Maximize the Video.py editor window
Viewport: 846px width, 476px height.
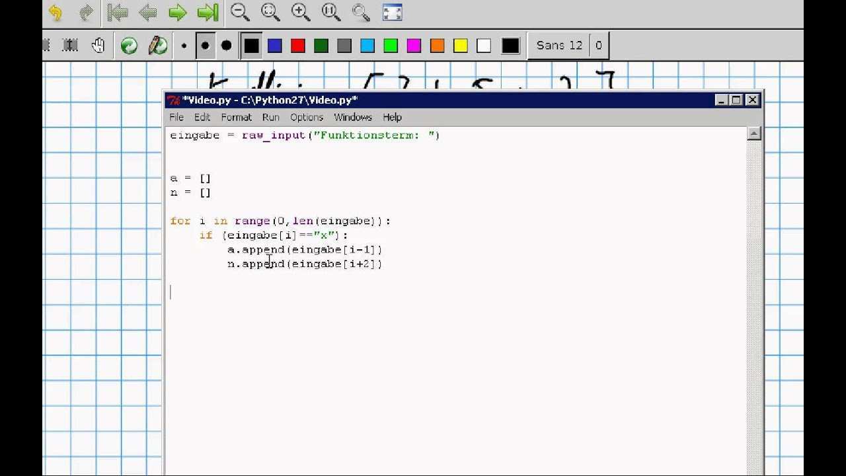[x=736, y=100]
